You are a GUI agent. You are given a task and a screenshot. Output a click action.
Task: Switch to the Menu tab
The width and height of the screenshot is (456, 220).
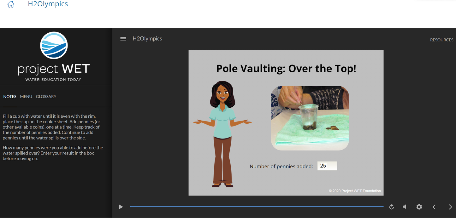(26, 97)
